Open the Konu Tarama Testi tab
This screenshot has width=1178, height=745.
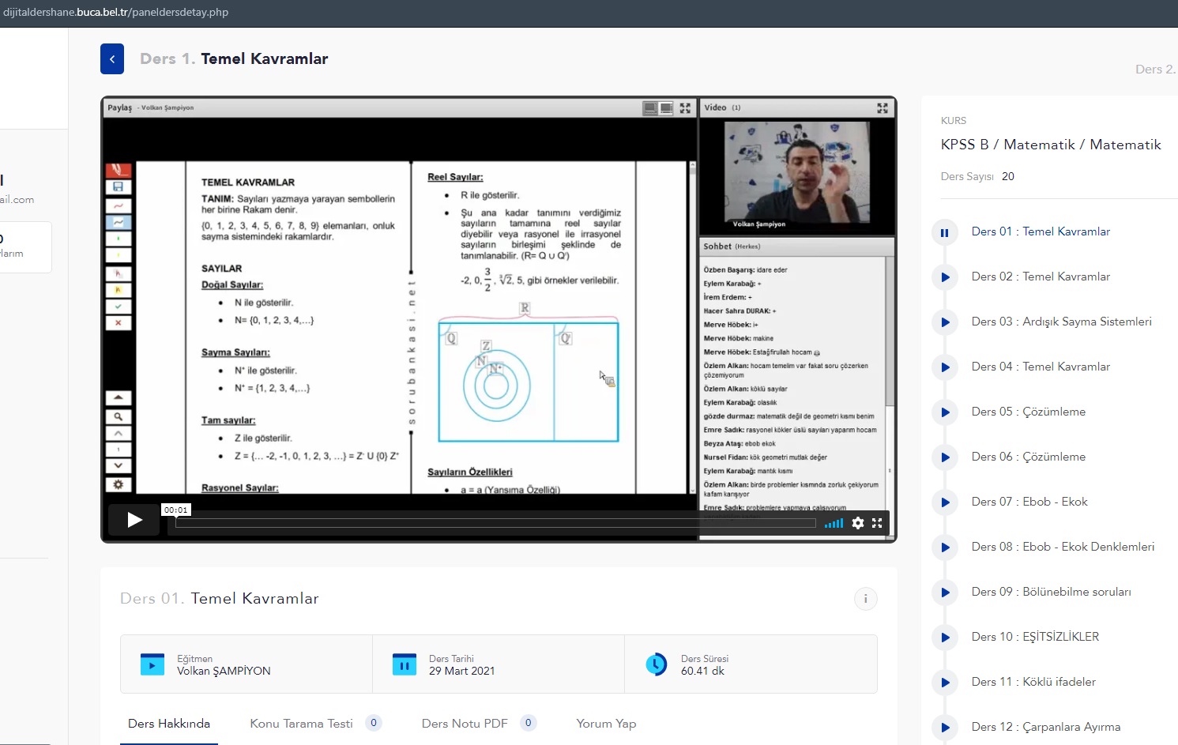pos(301,724)
